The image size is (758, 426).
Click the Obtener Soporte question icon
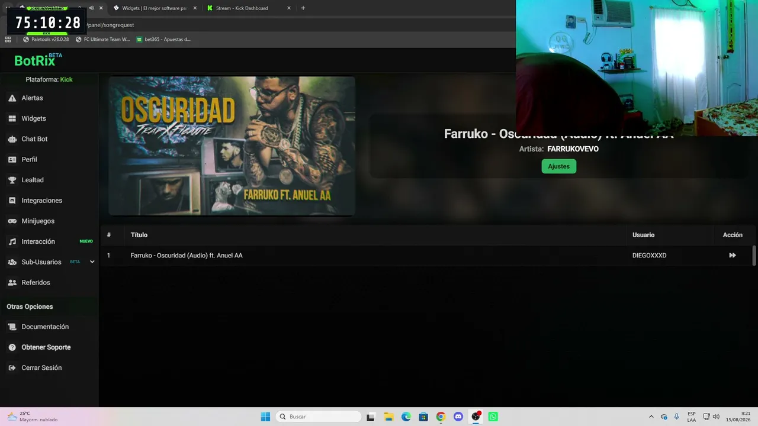pos(12,347)
